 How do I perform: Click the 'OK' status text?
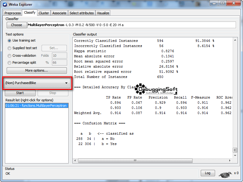point(8,174)
